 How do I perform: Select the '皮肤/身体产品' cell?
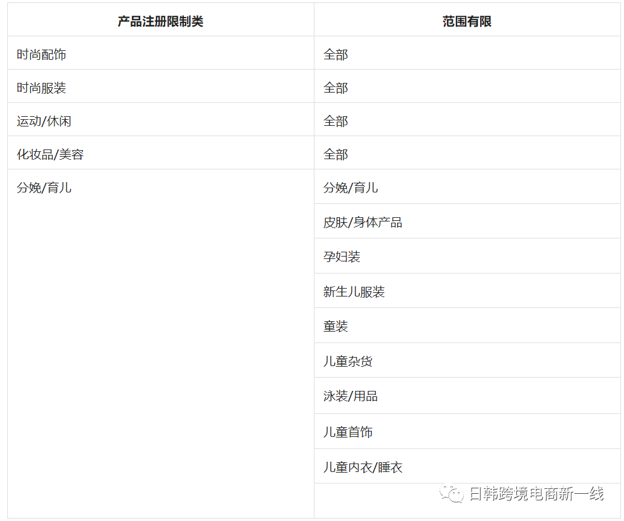click(467, 221)
